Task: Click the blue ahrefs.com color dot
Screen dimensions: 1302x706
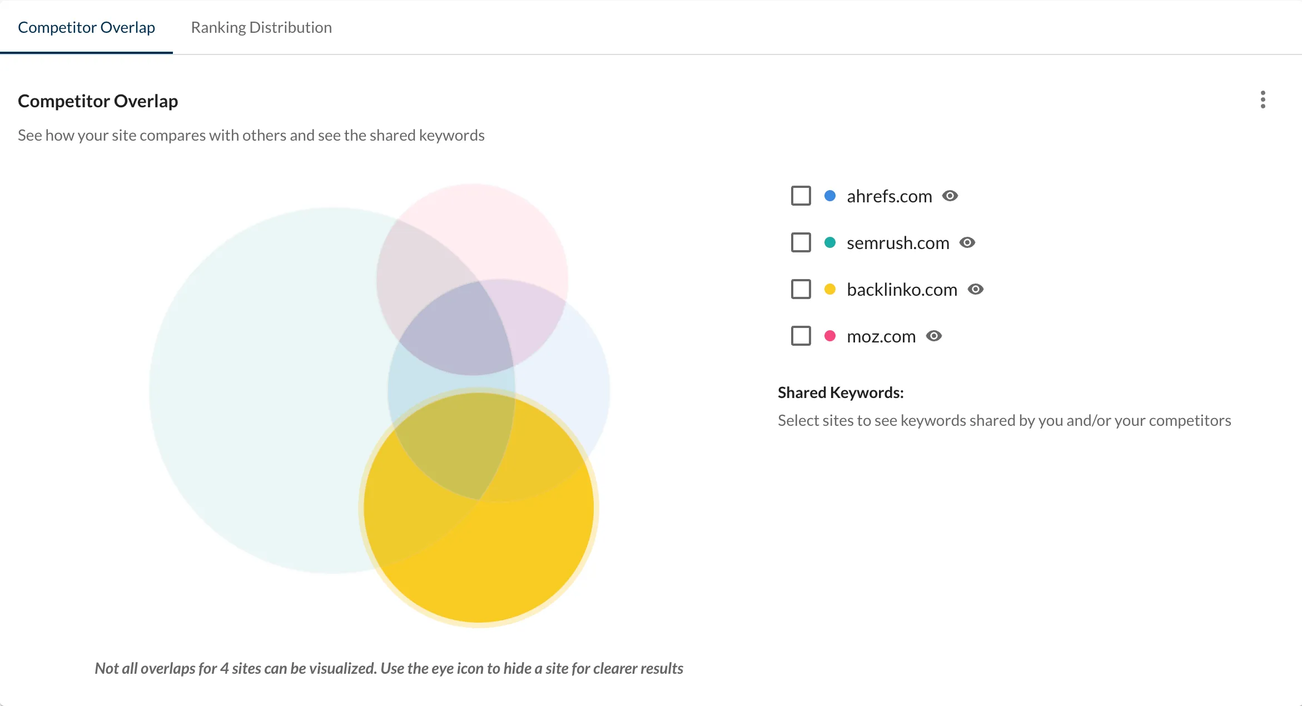Action: coord(830,196)
